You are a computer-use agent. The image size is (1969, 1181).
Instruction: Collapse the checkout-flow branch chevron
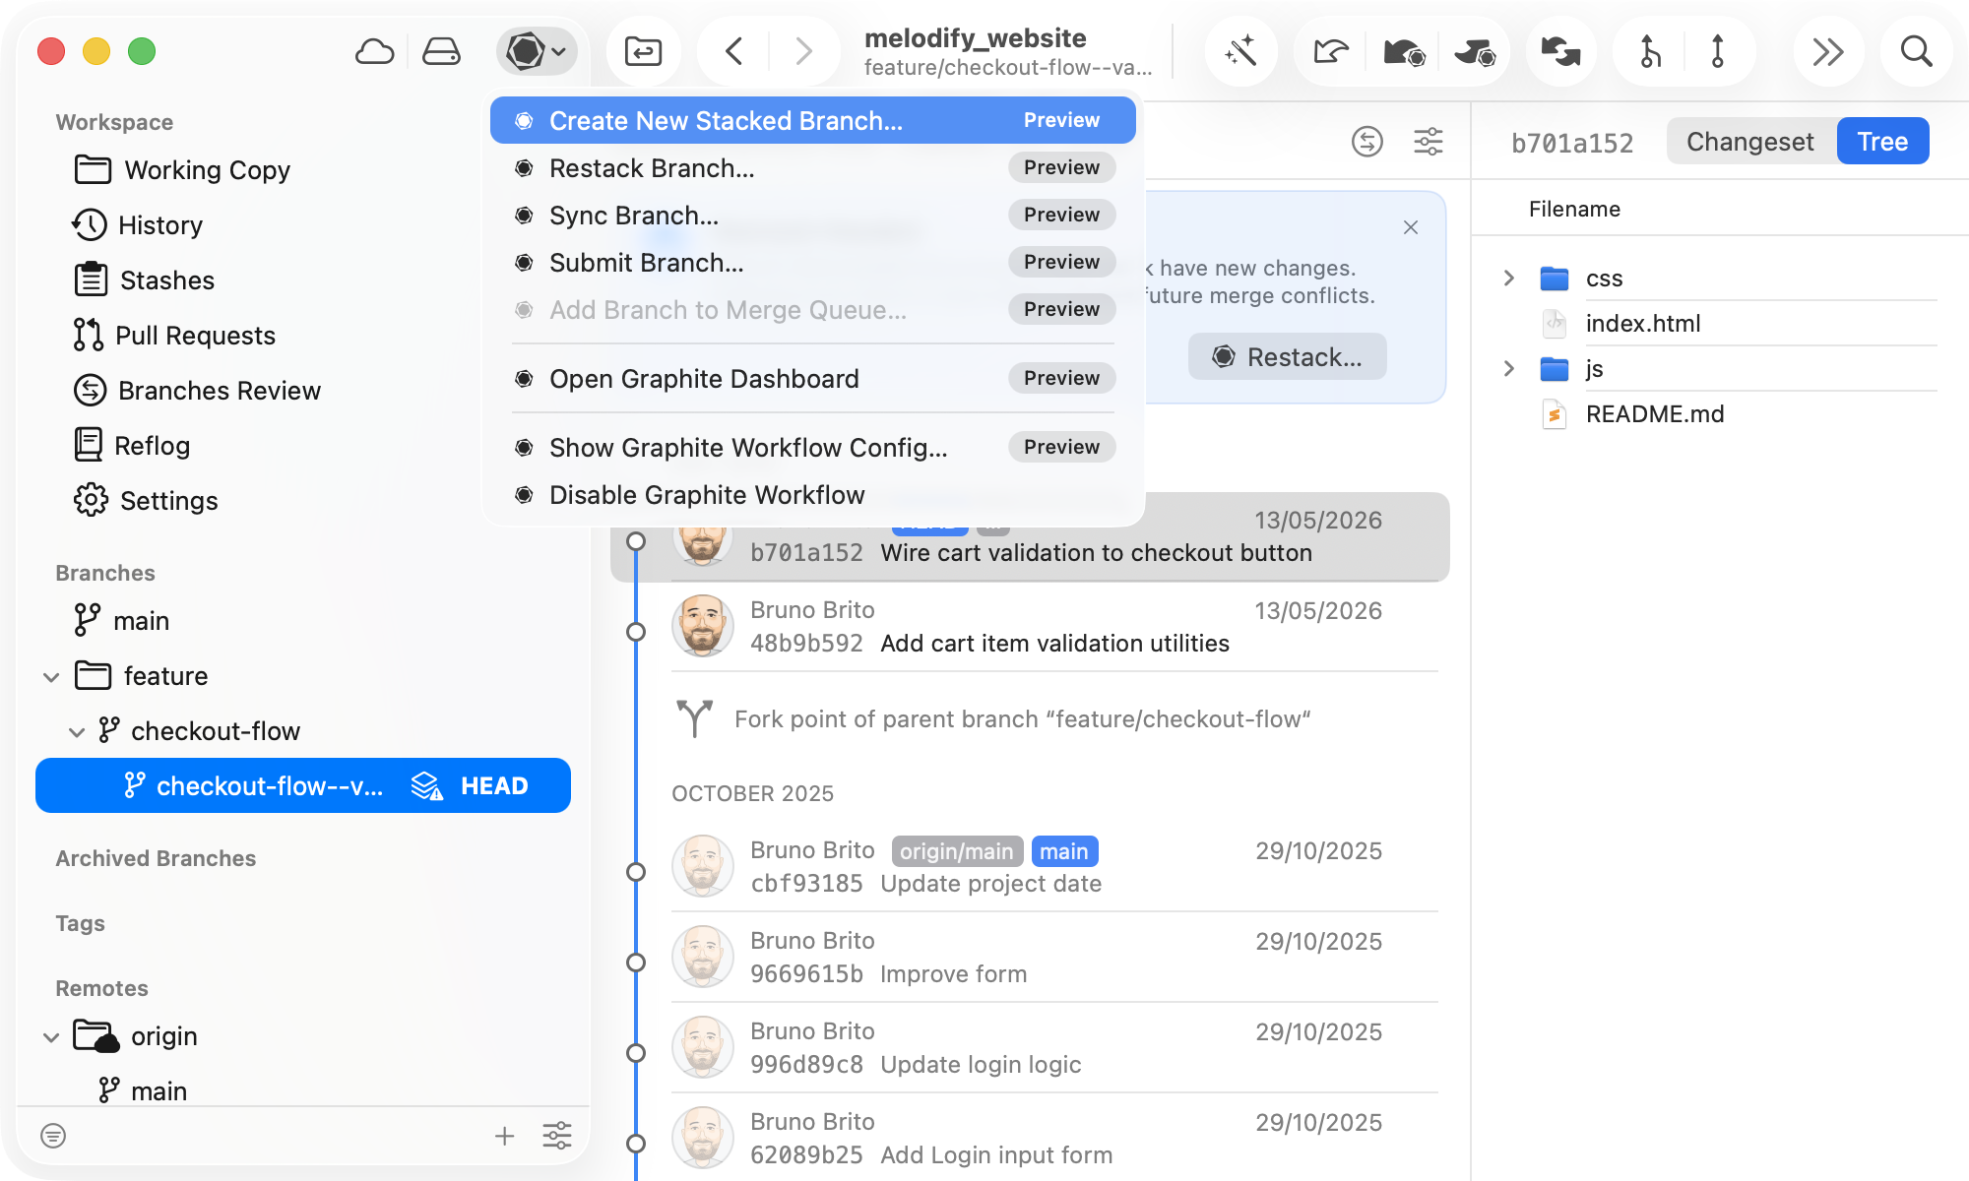[x=77, y=732]
